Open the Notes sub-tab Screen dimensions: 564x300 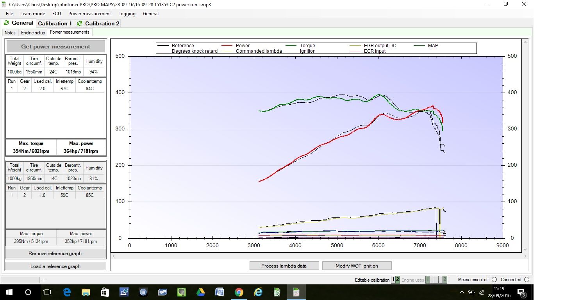tap(10, 33)
